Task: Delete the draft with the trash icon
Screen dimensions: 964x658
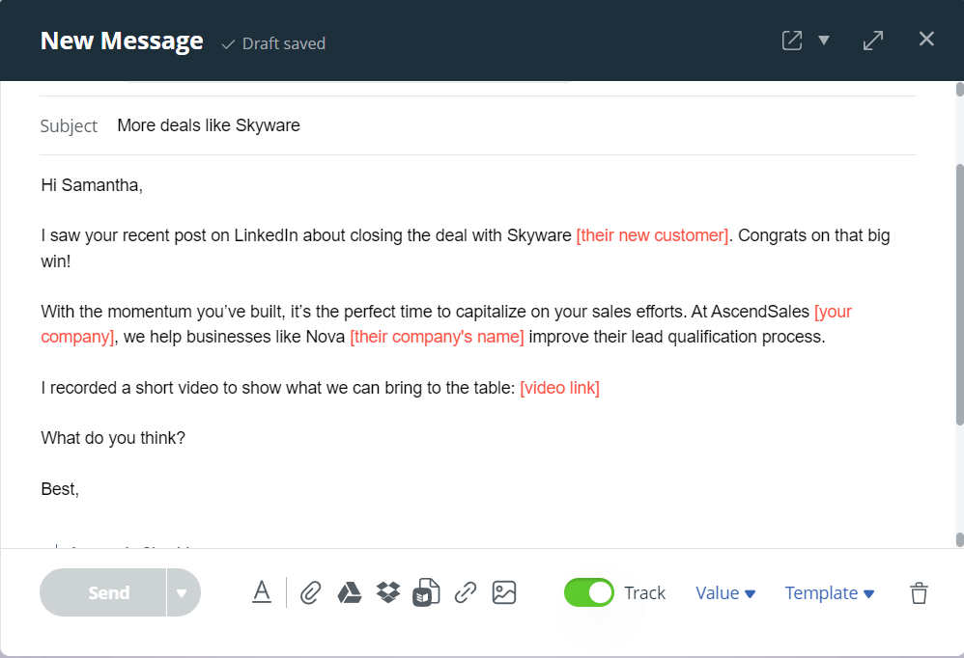Action: coord(920,593)
